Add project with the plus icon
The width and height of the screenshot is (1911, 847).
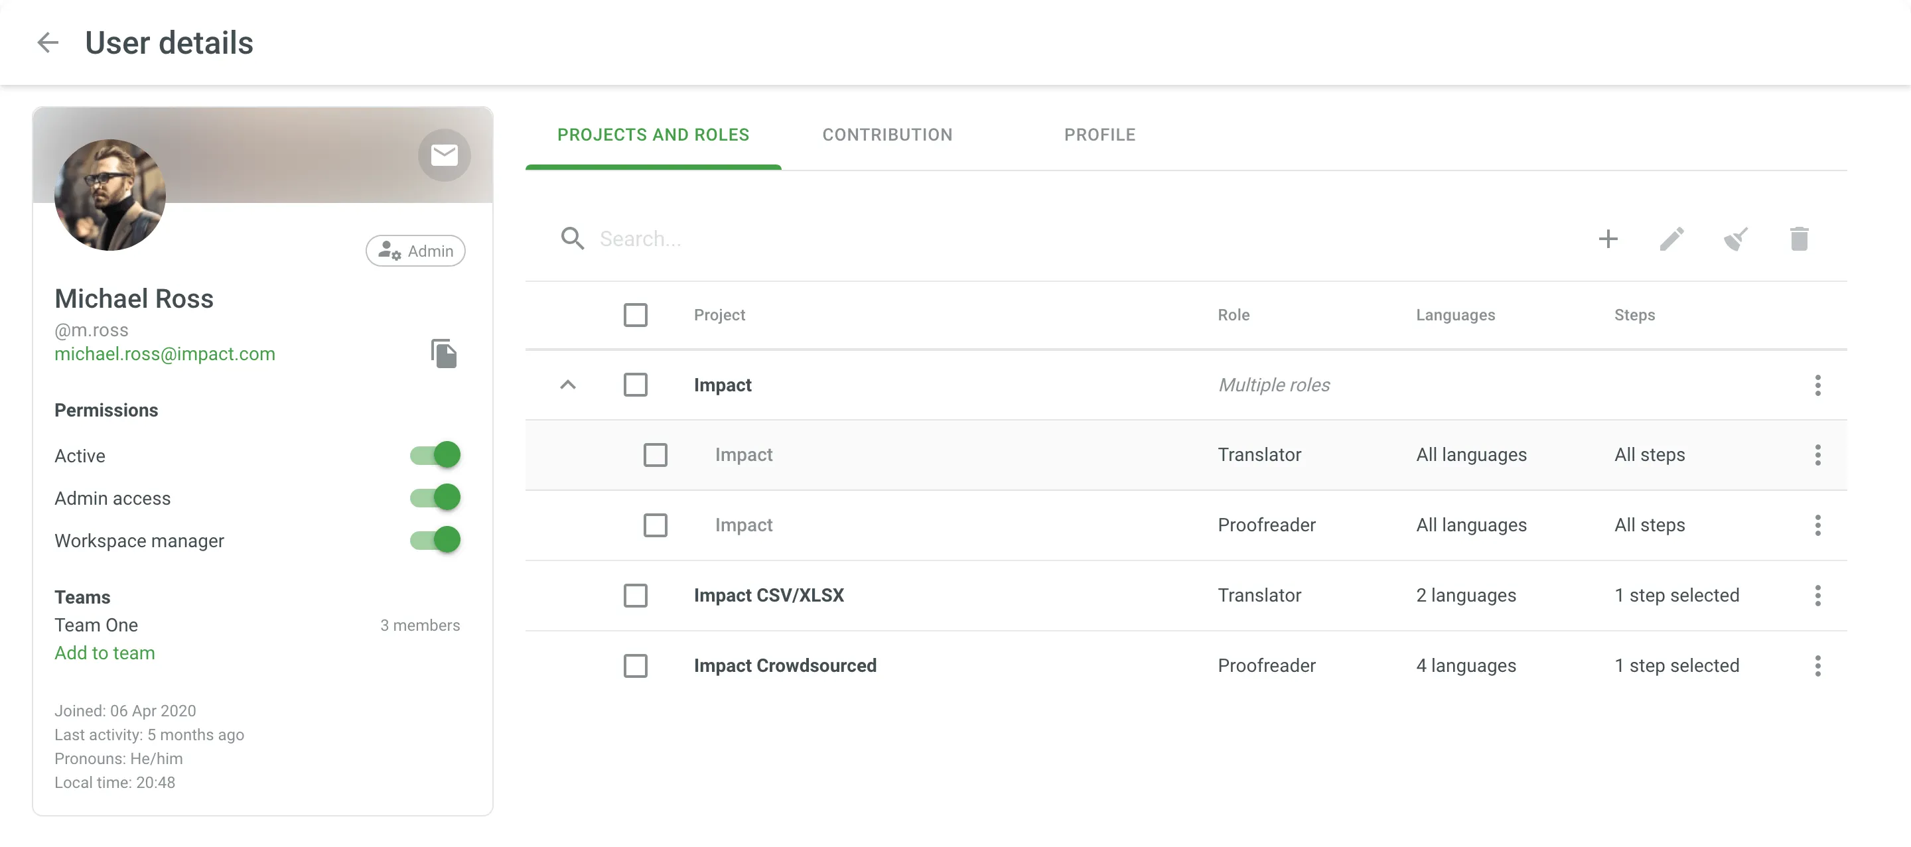pos(1608,239)
